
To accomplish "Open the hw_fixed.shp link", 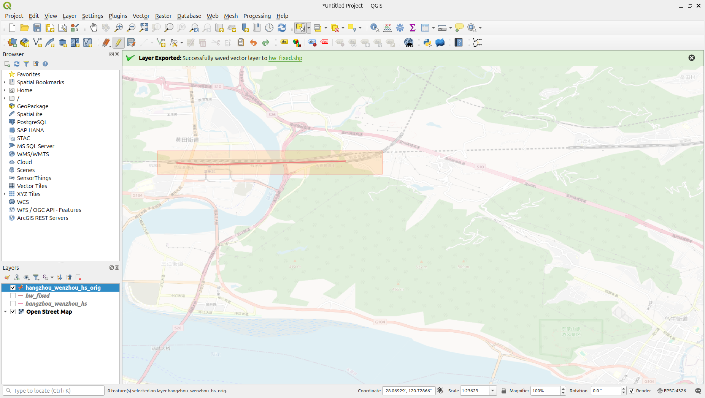I will (x=285, y=58).
